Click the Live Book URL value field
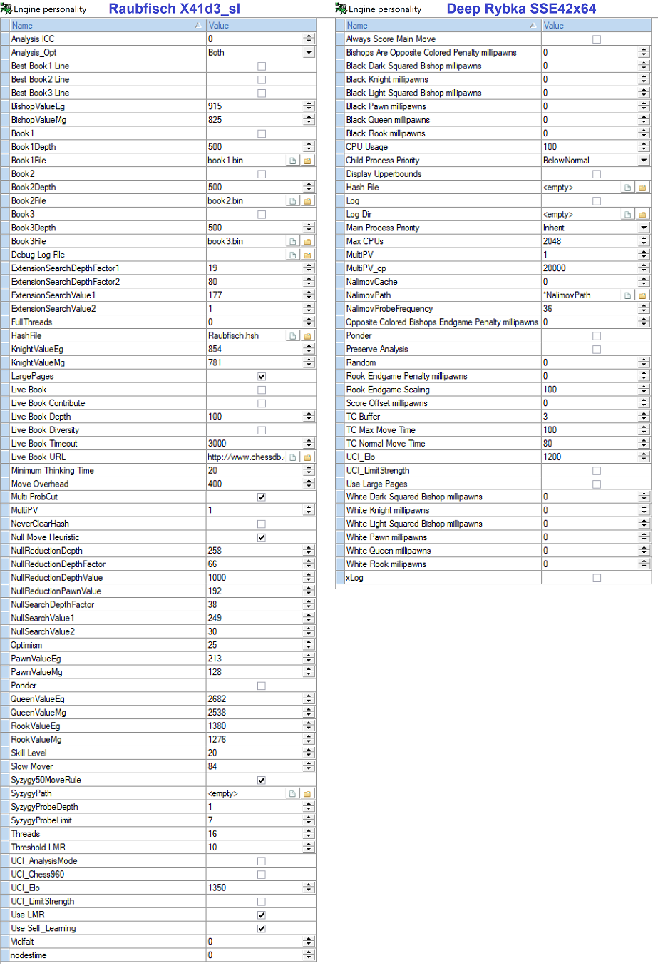The height and width of the screenshot is (966, 658). coord(246,457)
